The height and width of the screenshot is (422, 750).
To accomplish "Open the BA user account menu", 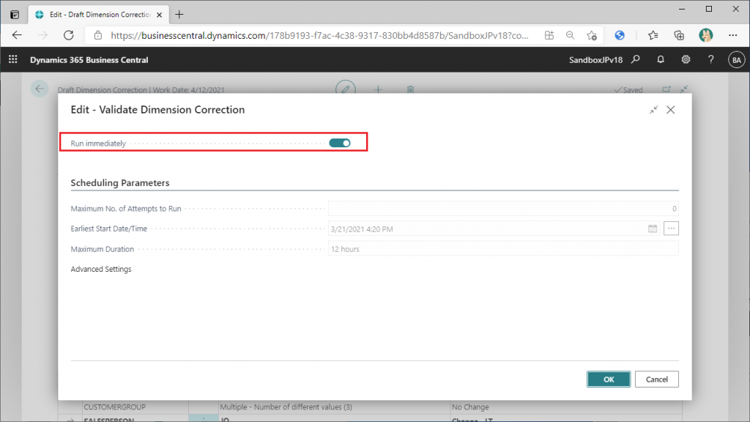I will pos(736,60).
